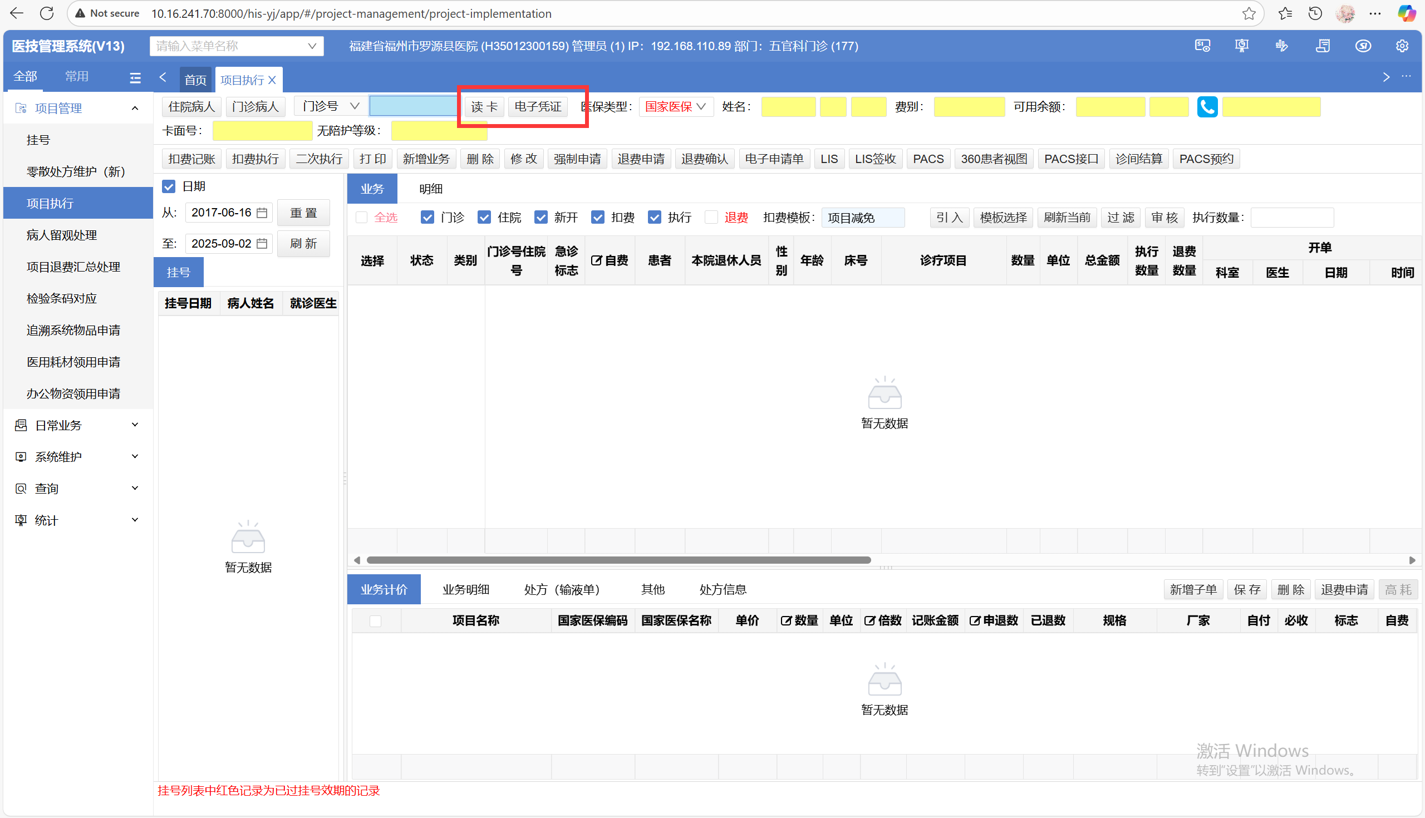Open the 国家医保 insurance type dropdown
The height and width of the screenshot is (818, 1425).
click(x=675, y=107)
